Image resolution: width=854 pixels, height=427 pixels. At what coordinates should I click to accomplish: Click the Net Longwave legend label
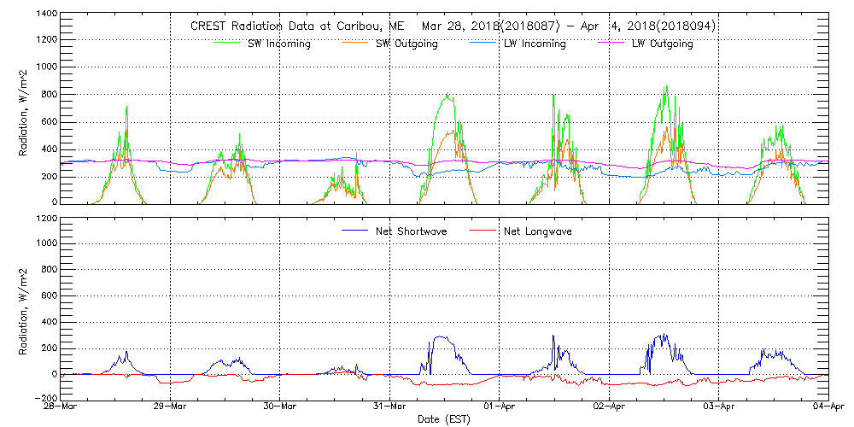[537, 231]
